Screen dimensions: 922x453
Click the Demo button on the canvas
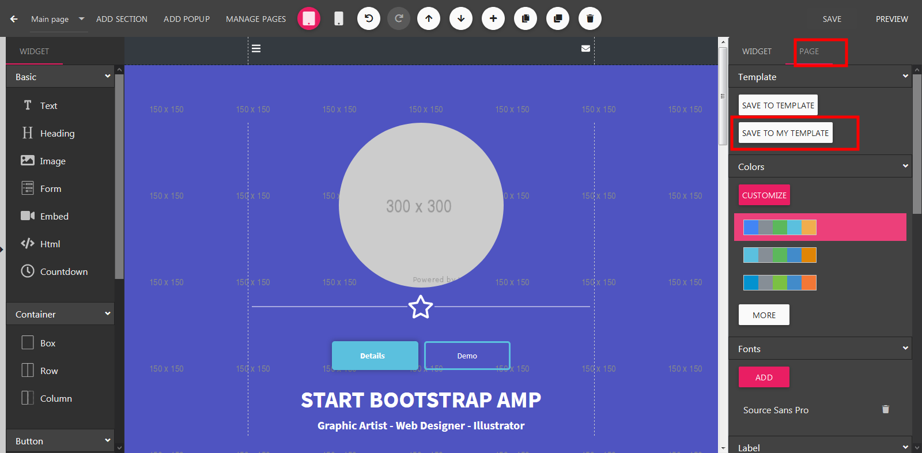(467, 356)
